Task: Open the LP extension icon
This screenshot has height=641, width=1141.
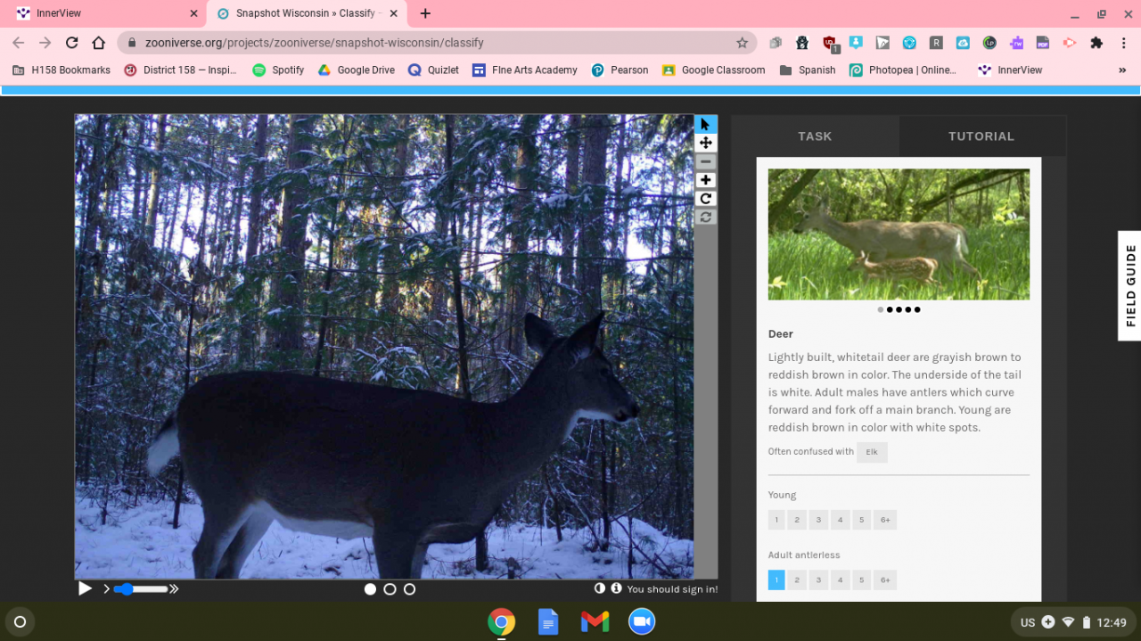Action: tap(989, 42)
